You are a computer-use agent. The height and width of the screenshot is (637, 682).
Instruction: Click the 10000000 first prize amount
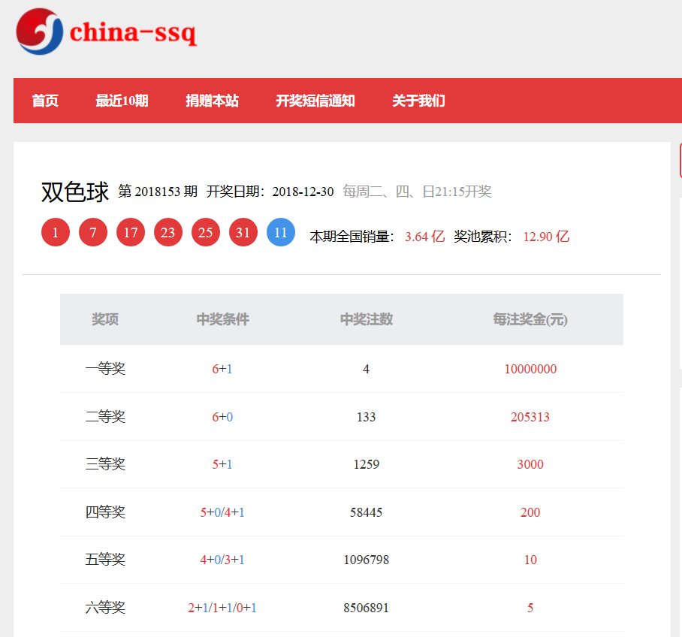click(530, 369)
